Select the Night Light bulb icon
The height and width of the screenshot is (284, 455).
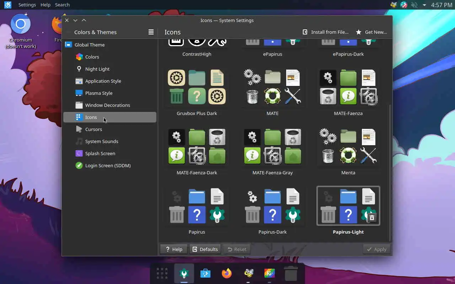coord(79,69)
